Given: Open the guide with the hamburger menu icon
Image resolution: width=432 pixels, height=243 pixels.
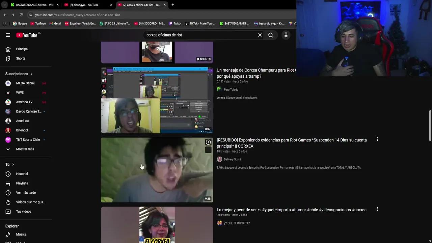Looking at the screenshot, I should pyautogui.click(x=8, y=35).
